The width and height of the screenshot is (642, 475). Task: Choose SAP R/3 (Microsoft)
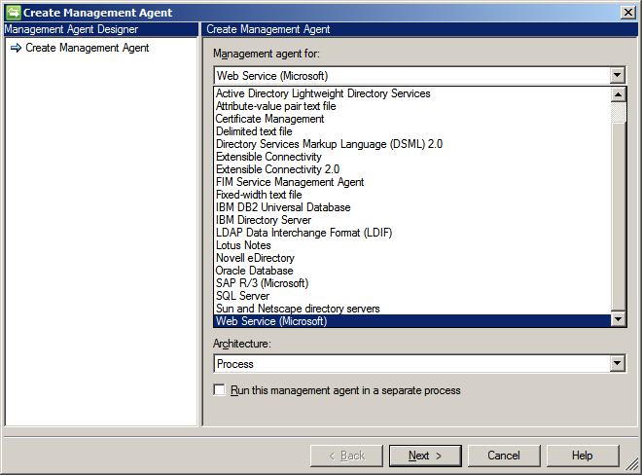click(x=412, y=283)
